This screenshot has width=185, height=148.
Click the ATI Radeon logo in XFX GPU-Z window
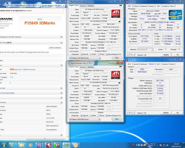(116, 75)
